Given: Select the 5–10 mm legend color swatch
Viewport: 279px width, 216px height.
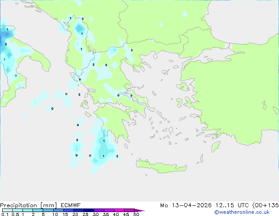Looking at the screenshot, I should (48, 210).
